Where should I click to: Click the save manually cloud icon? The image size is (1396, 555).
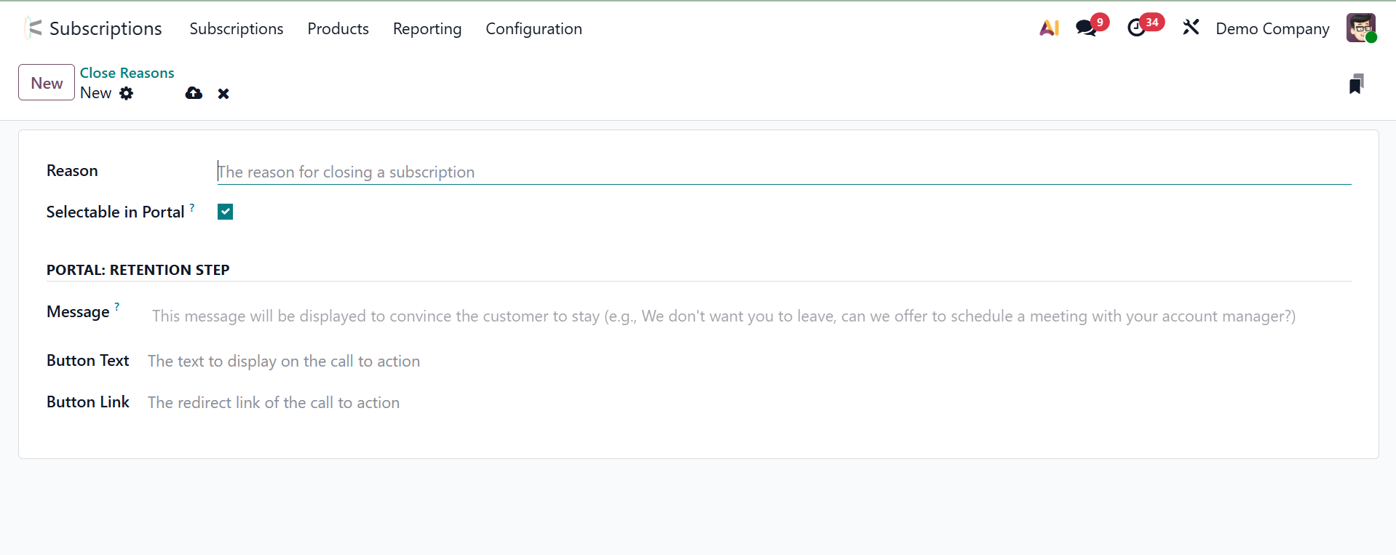(194, 93)
